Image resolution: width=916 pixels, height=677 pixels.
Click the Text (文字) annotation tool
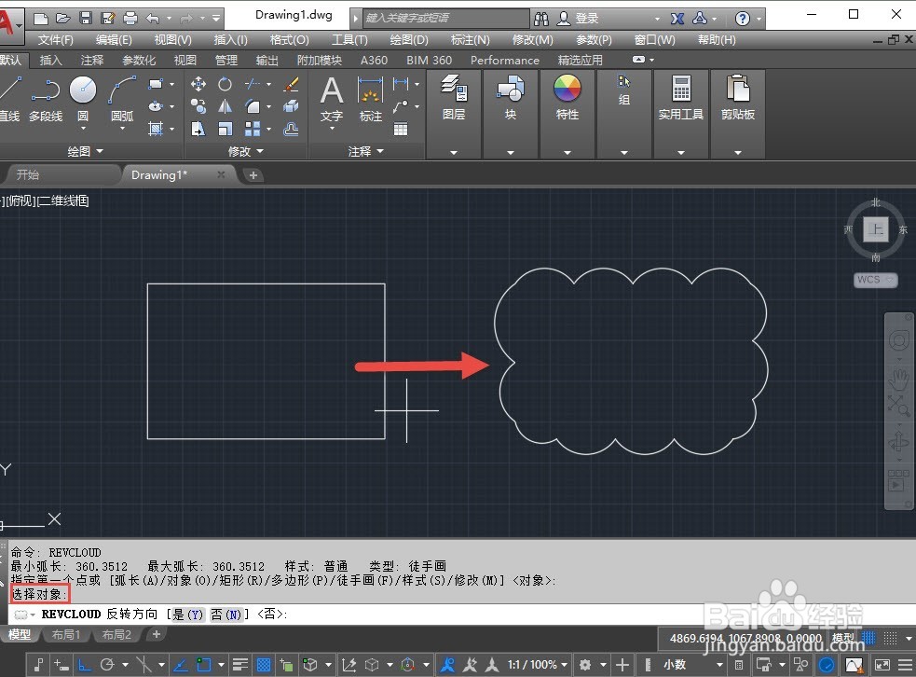pyautogui.click(x=331, y=98)
